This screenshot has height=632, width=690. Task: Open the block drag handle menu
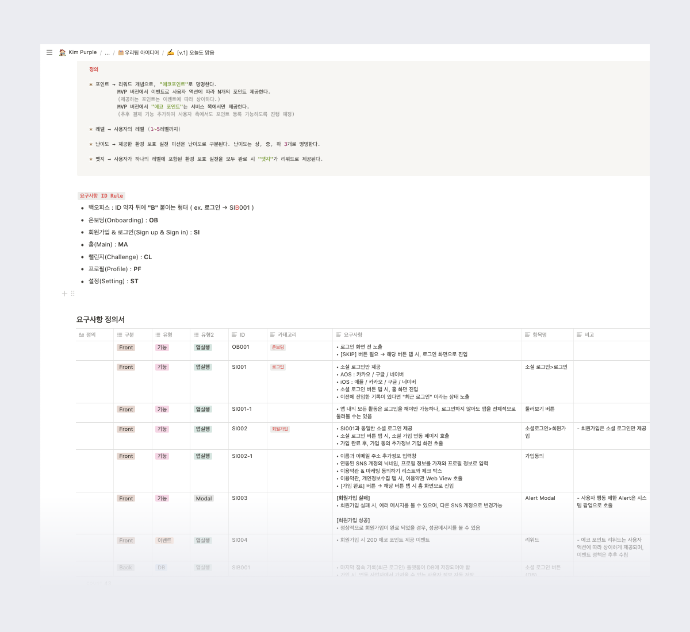(x=72, y=294)
